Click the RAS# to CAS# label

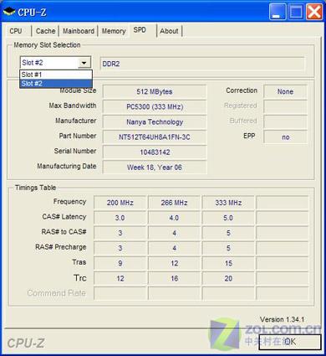pyautogui.click(x=64, y=232)
